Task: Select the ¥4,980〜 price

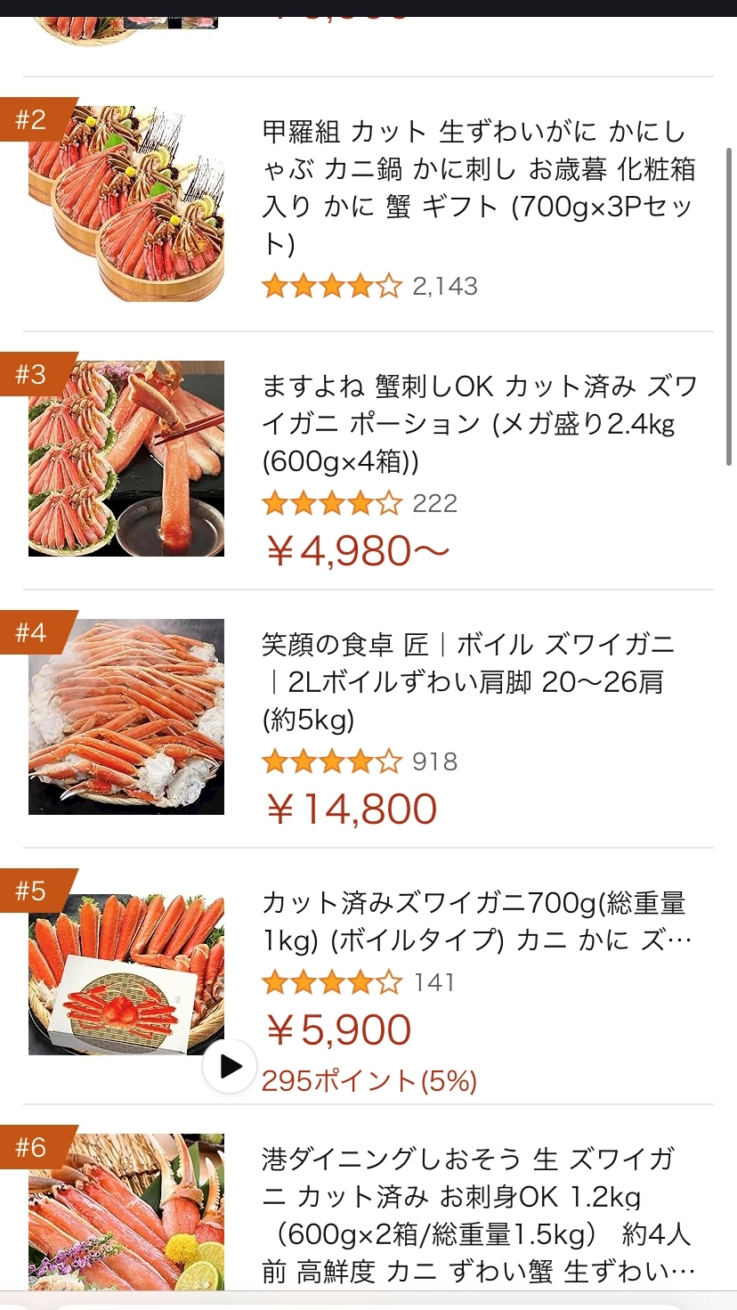Action: click(358, 551)
